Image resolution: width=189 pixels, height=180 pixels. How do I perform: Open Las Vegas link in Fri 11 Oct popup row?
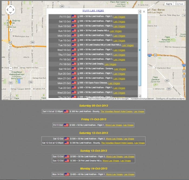coord(119,17)
